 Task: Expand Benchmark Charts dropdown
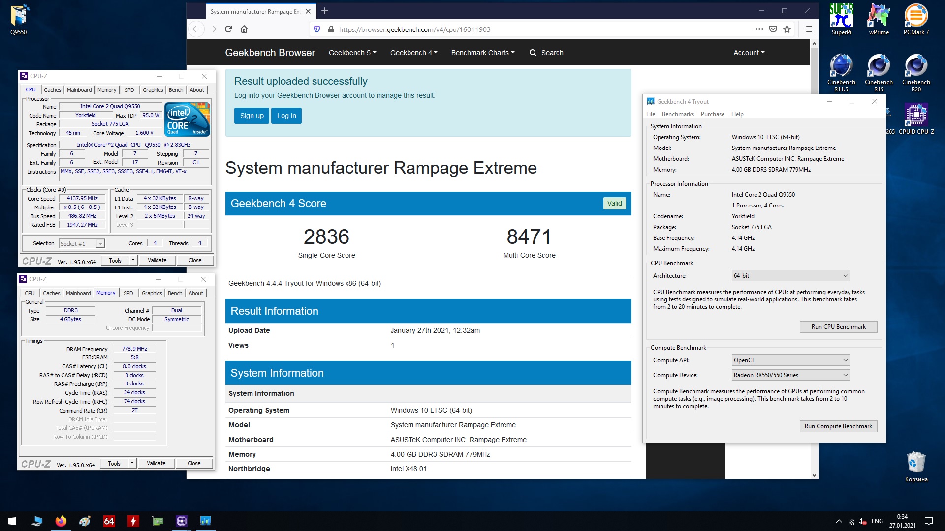[x=483, y=53]
